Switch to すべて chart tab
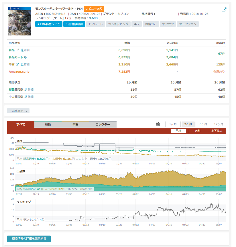The image size is (236, 247). pyautogui.click(x=21, y=124)
